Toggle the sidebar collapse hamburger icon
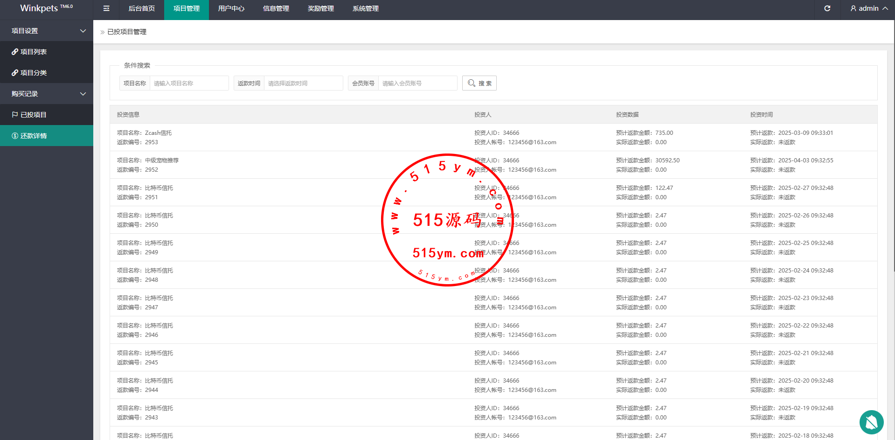This screenshot has width=895, height=440. pyautogui.click(x=106, y=8)
